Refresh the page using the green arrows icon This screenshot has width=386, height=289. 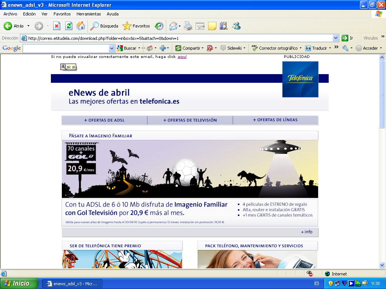(69, 26)
